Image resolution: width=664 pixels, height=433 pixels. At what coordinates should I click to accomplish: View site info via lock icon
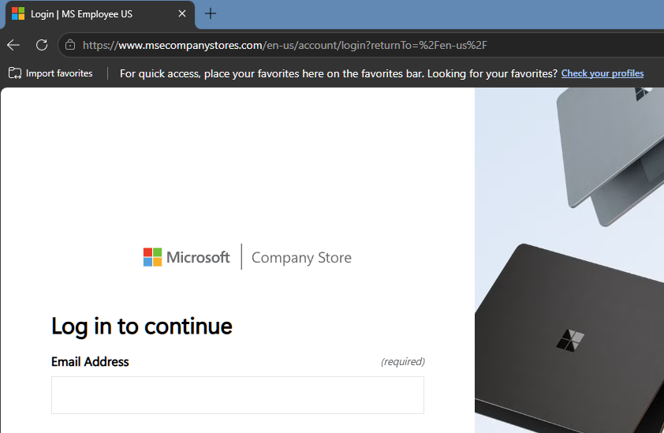coord(70,45)
